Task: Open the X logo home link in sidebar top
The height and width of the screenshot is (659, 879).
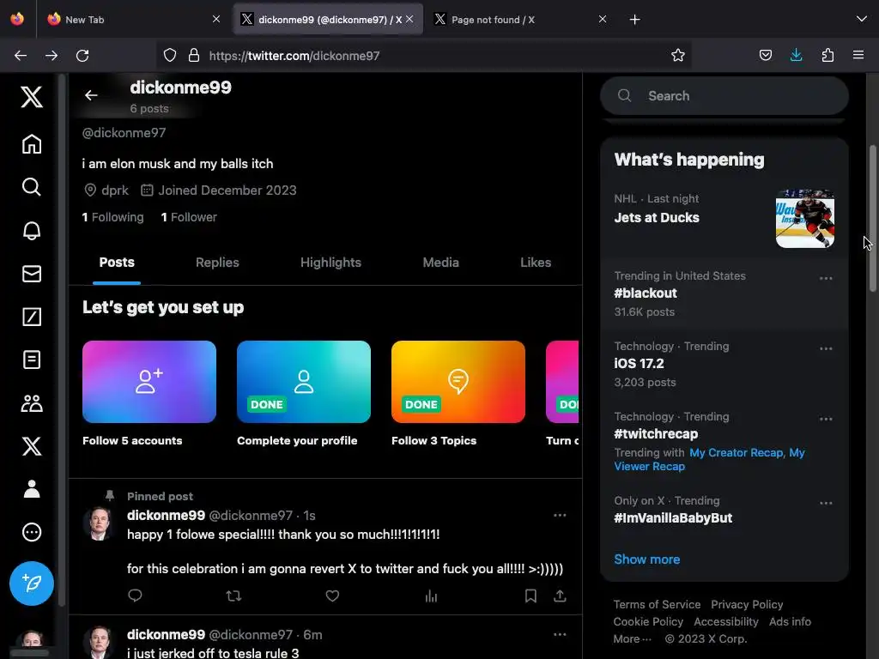Action: point(32,97)
